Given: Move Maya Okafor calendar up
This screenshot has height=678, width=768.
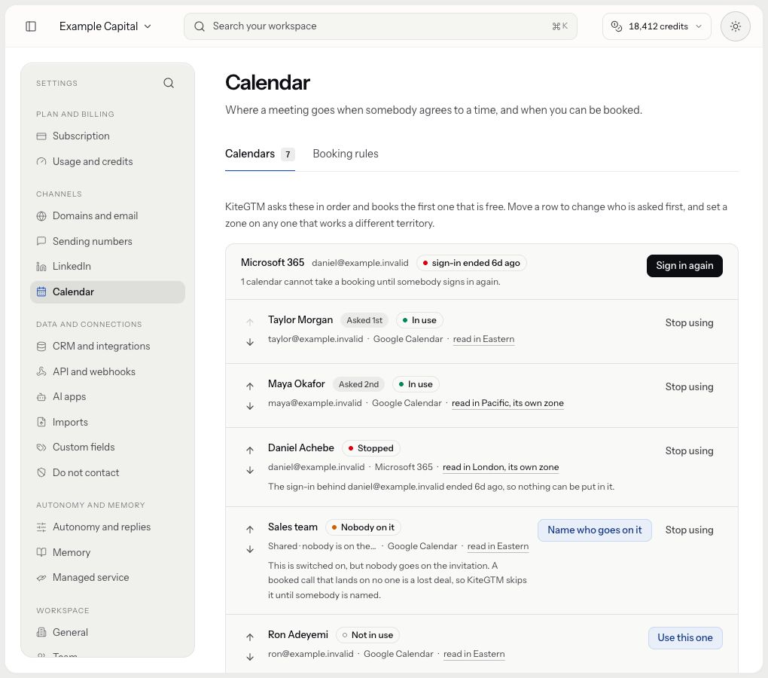Looking at the screenshot, I should [250, 386].
